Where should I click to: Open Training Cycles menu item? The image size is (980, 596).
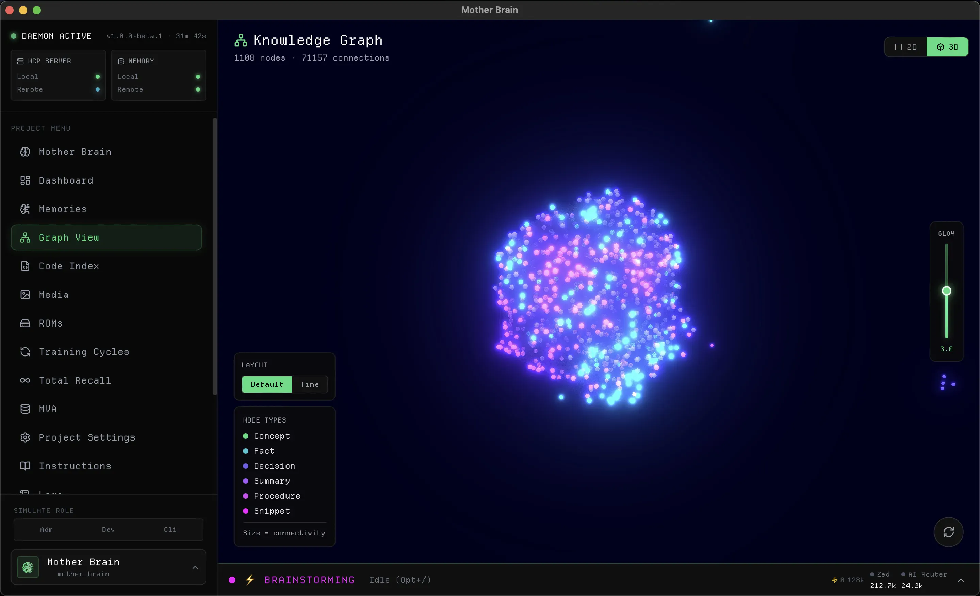pos(106,352)
